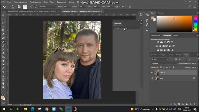The width and height of the screenshot is (199, 112).
Task: Open the Влажн. wetness value dropdown
Action: pos(70,7)
